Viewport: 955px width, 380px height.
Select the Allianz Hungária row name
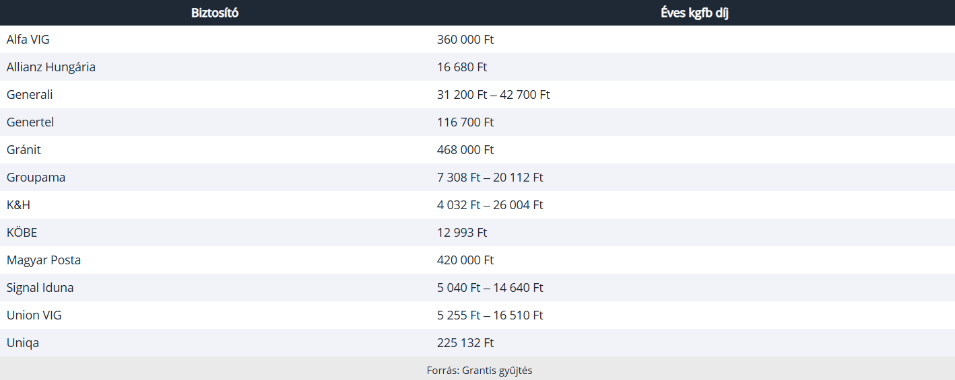51,67
